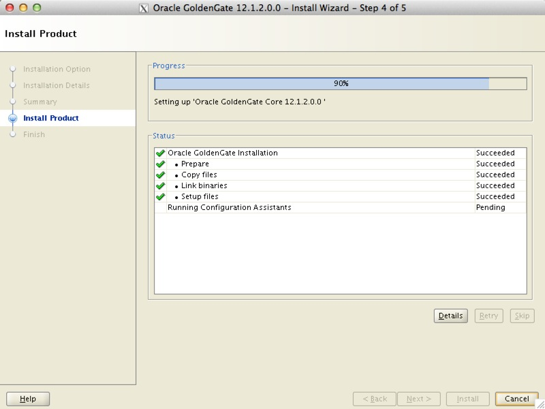Click the Install button
The height and width of the screenshot is (409, 545).
(x=467, y=399)
